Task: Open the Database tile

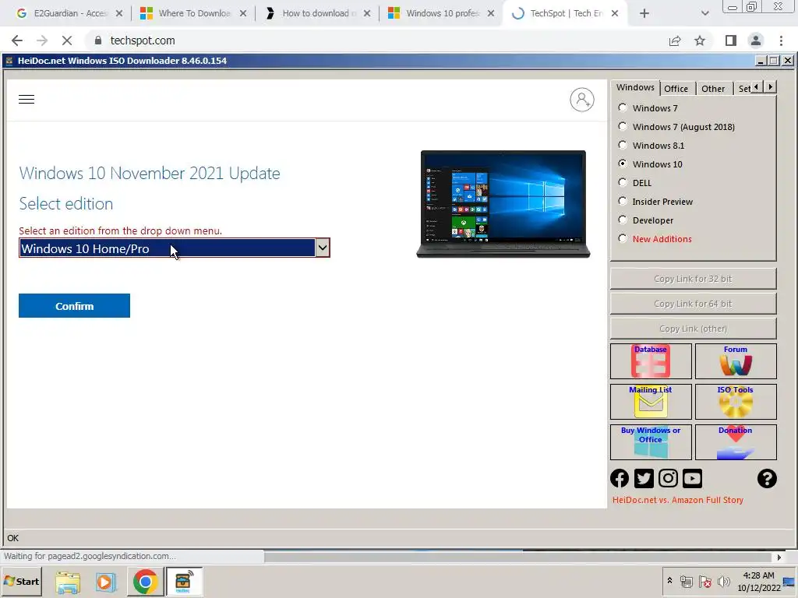Action: 651,361
